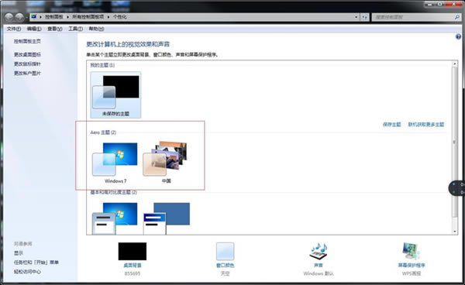465x285 pixels.
Task: Open the blue help question mark icon
Action: click(x=459, y=36)
